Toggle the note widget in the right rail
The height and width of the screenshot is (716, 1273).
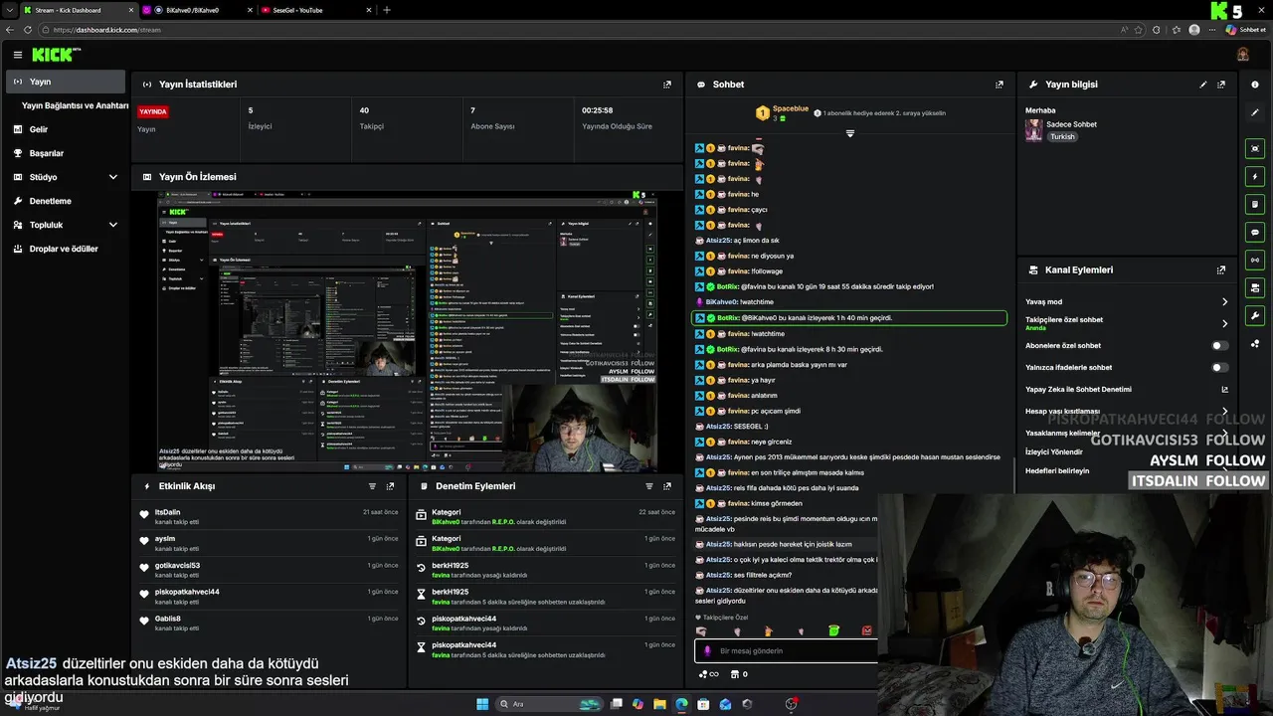click(x=1255, y=204)
